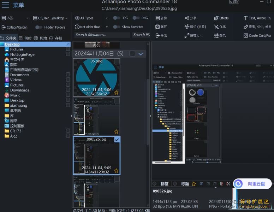The width and height of the screenshot is (274, 212).
Task: Uncheck the 090526.jpg thumbnail checkbox
Action: (117, 140)
